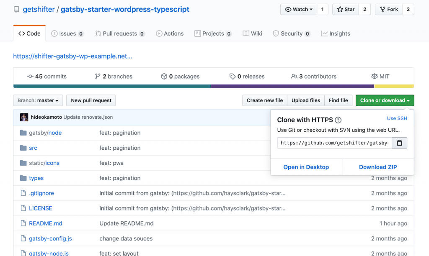Open the getshifter owner link
The width and height of the screenshot is (429, 256).
(39, 10)
